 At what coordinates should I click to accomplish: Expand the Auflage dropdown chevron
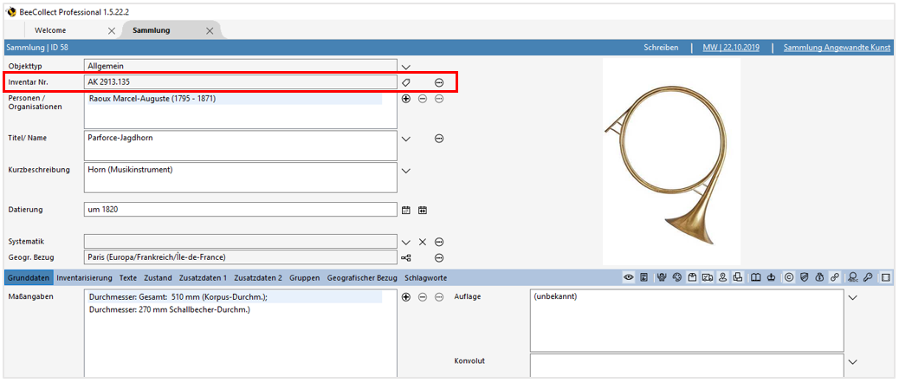852,297
